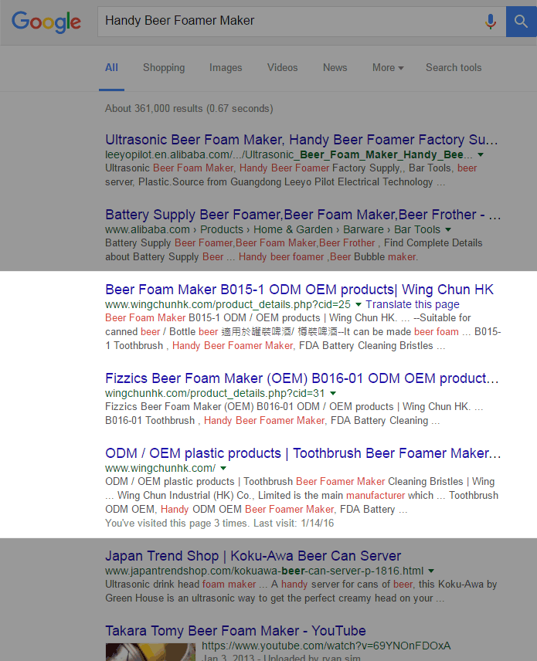Screen dimensions: 537x661
Task: Expand arrow beside japantrendshop.com URL
Action: [431, 571]
